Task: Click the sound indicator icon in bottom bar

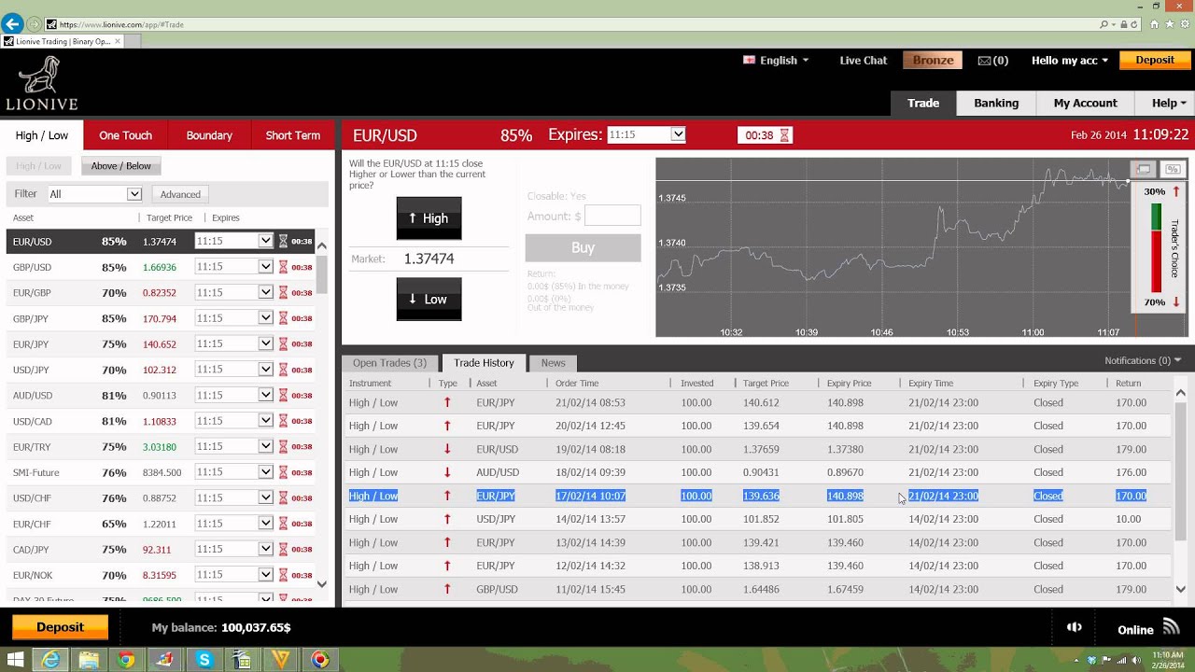Action: pos(1075,628)
